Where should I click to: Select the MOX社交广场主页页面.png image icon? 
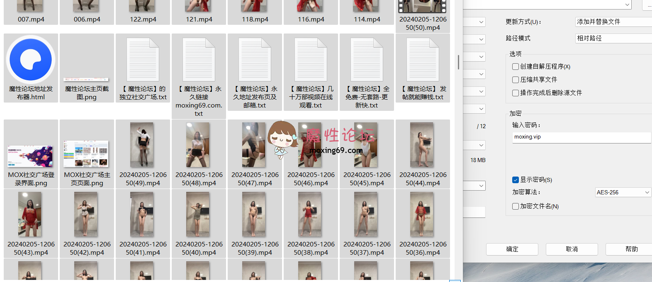tap(87, 154)
